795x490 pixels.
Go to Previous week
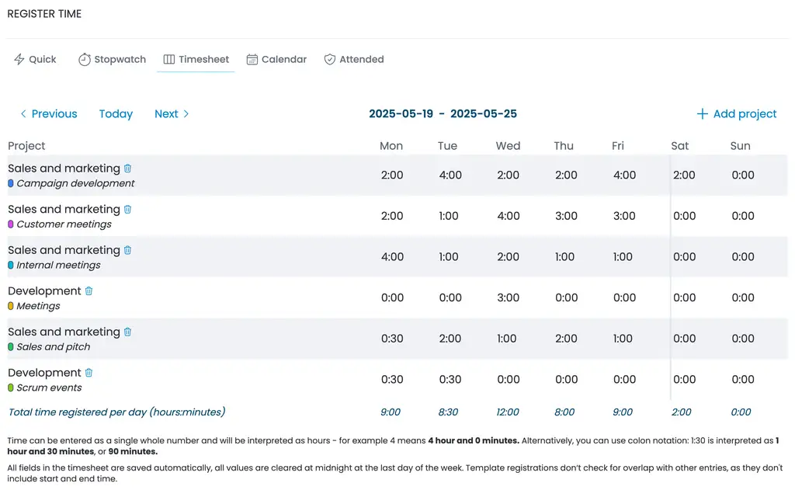(x=48, y=114)
